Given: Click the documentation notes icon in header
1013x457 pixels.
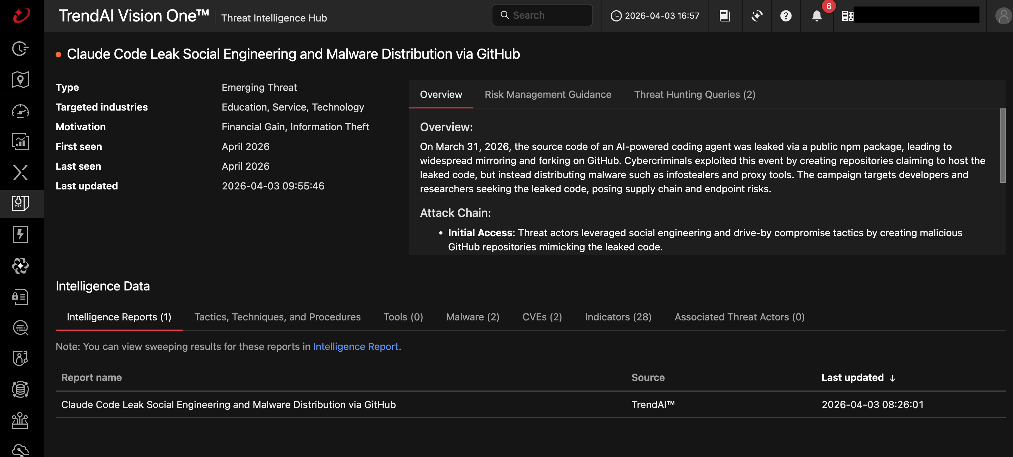Looking at the screenshot, I should tap(724, 16).
